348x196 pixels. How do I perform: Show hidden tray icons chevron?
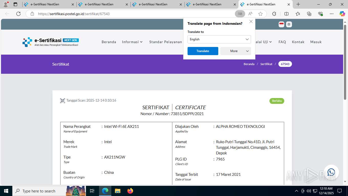296,191
